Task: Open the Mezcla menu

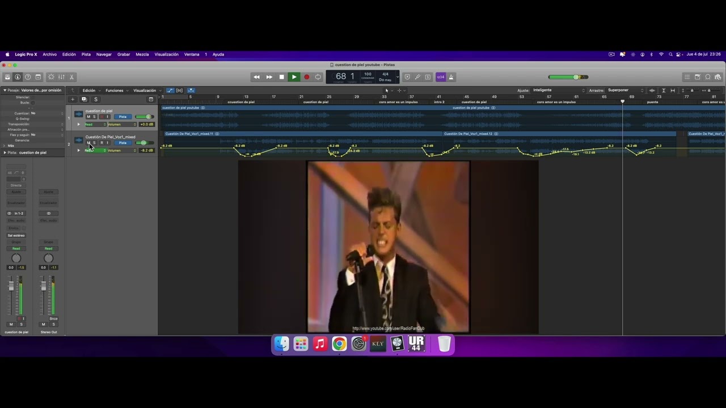Action: tap(142, 54)
